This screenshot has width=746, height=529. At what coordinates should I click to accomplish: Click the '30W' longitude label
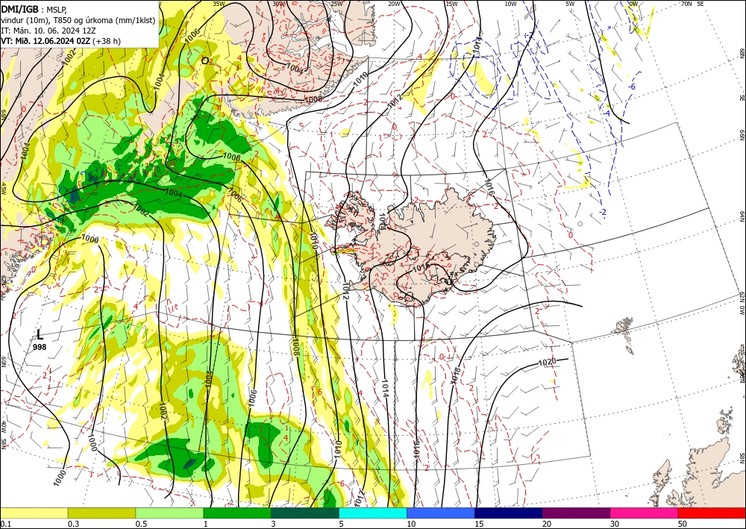point(279,4)
